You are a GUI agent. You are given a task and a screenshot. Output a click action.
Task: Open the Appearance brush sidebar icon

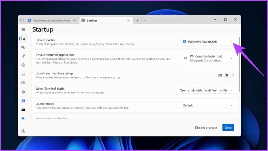pyautogui.click(x=23, y=56)
